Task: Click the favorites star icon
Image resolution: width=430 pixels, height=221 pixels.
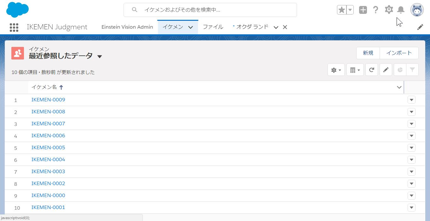Action: [341, 10]
